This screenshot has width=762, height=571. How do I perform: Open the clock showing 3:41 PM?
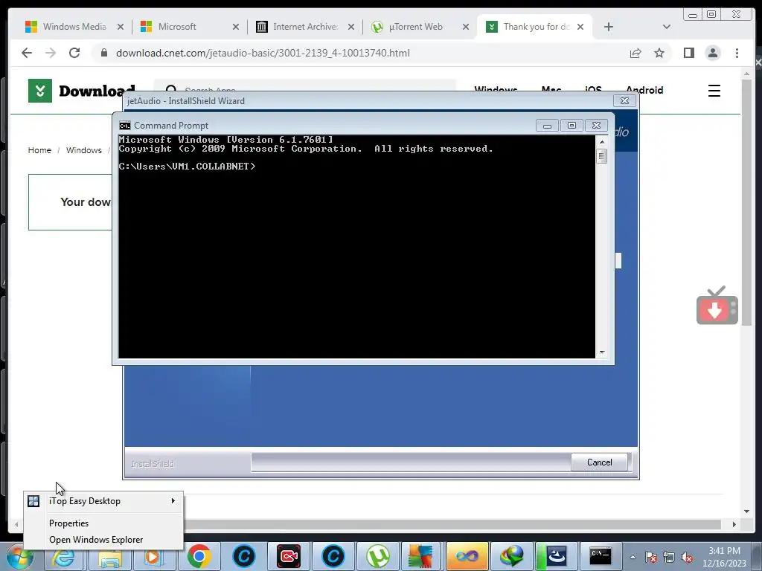724,557
